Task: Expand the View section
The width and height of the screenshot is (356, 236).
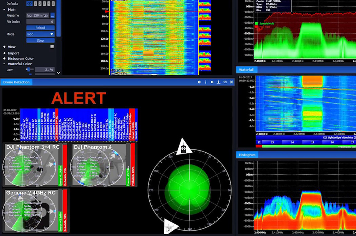Action: click(x=4, y=47)
